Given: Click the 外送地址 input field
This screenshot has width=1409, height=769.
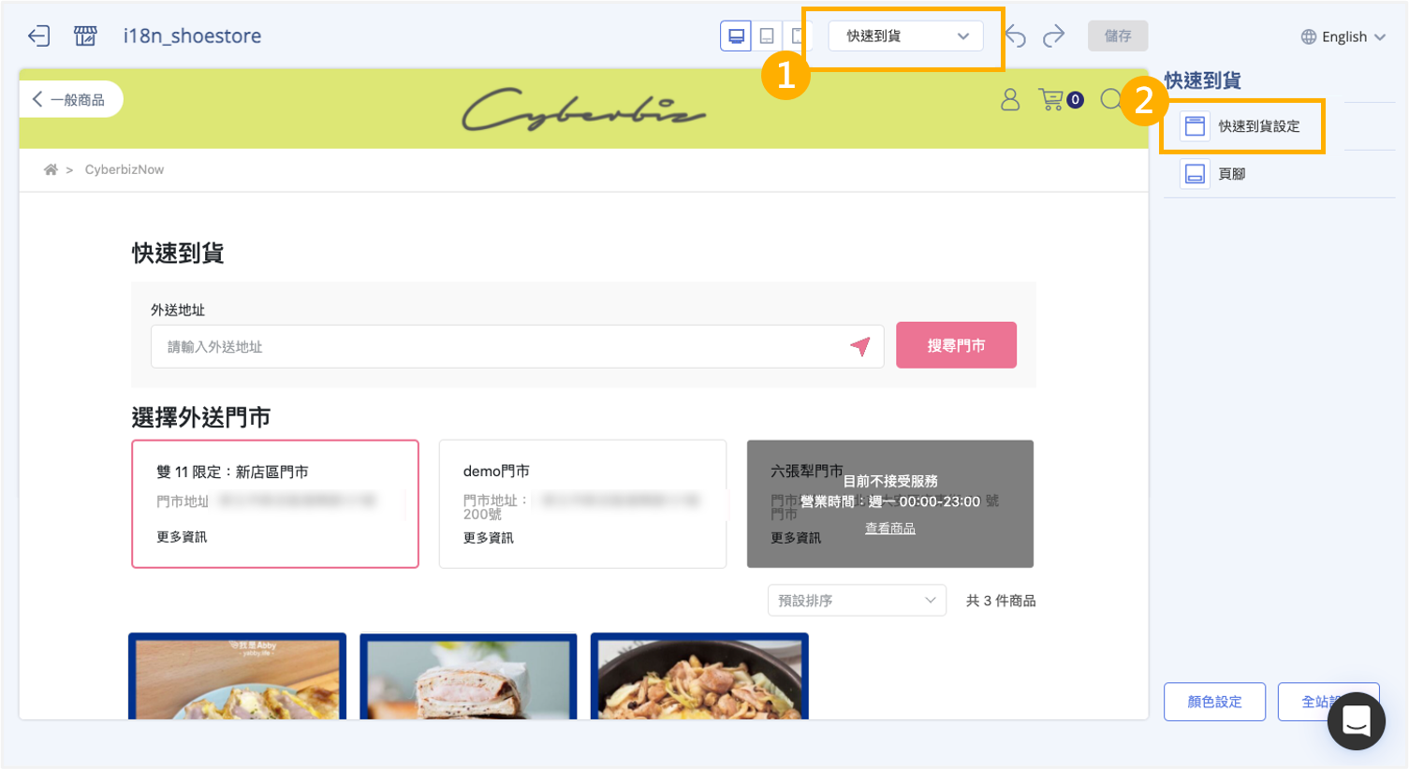Looking at the screenshot, I should pos(517,347).
